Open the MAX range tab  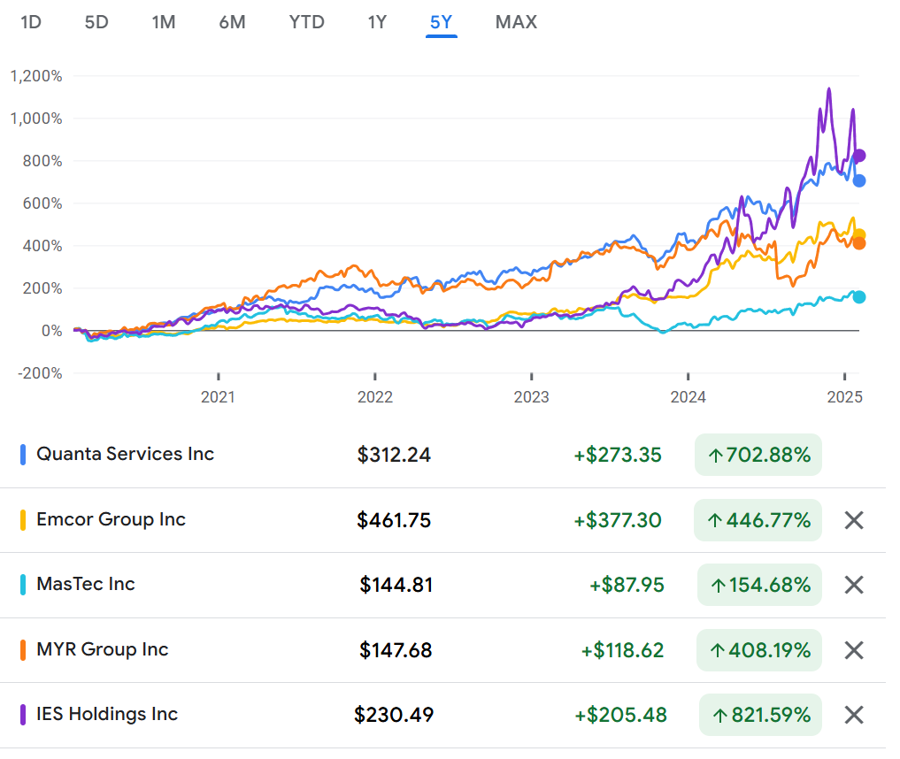(x=516, y=22)
